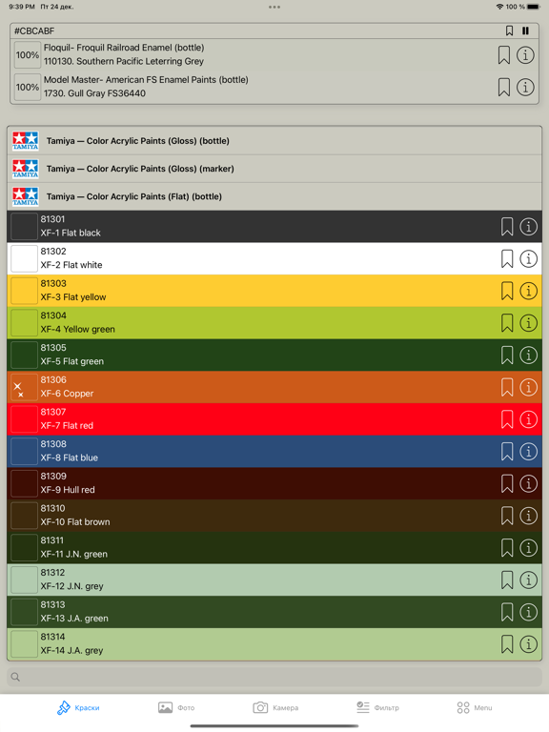549x732 pixels.
Task: Bookmark XF-13 J.A. green
Action: (x=507, y=613)
